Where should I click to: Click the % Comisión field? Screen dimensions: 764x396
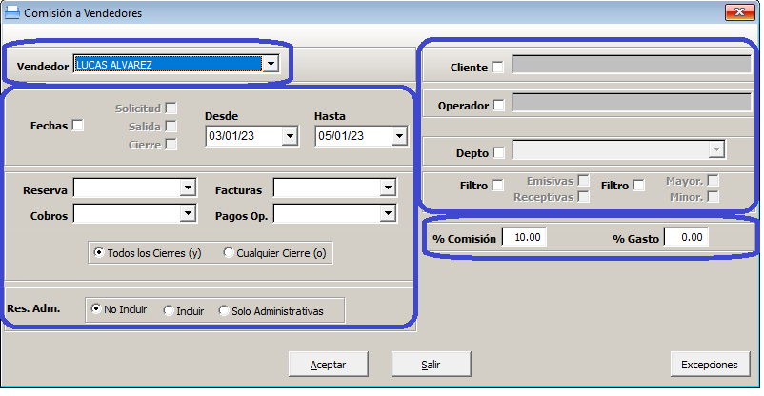click(524, 237)
